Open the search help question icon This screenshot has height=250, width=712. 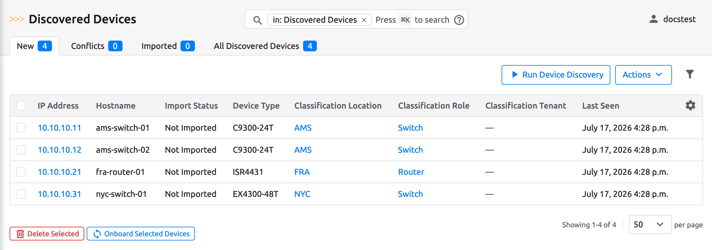click(x=459, y=20)
